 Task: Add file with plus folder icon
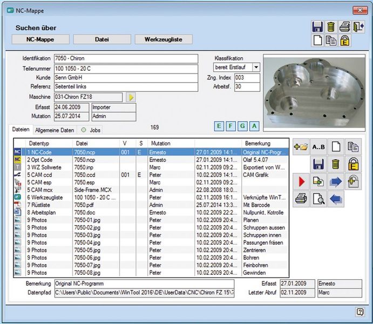(301, 147)
